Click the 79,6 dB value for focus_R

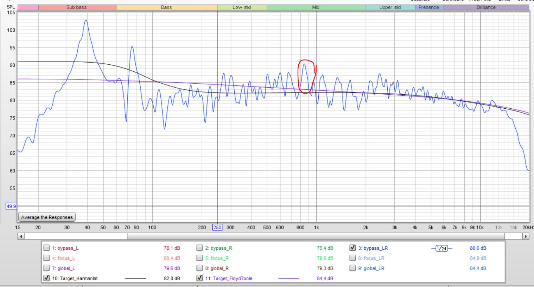click(x=325, y=258)
